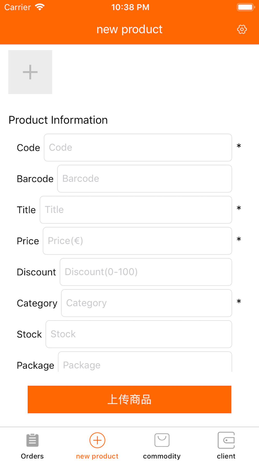Image resolution: width=259 pixels, height=461 pixels.
Task: Tap into the Price(€) field
Action: click(x=137, y=241)
